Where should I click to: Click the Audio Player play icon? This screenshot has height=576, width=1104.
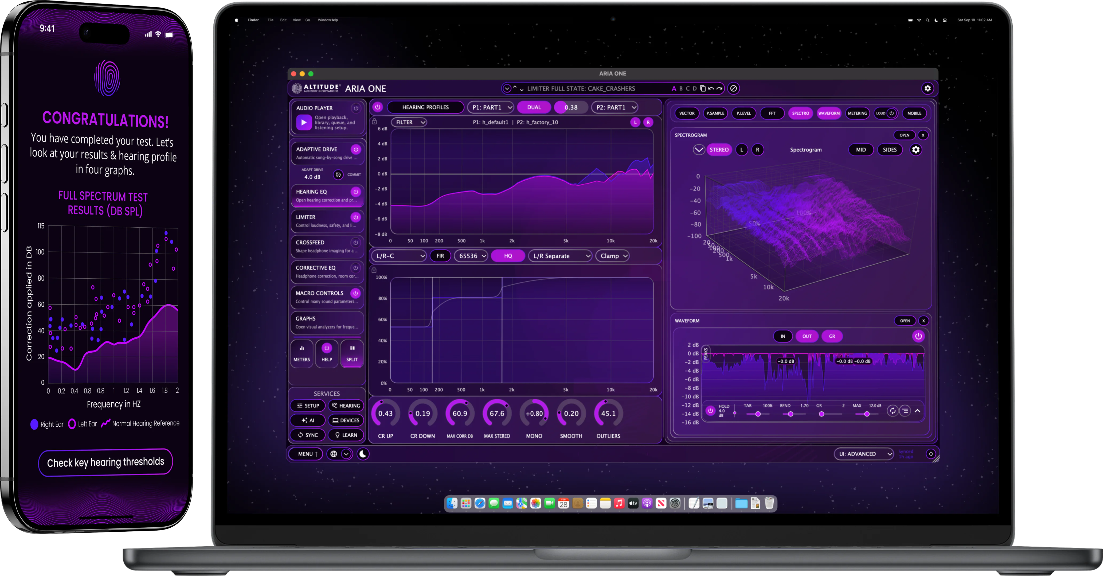[304, 123]
